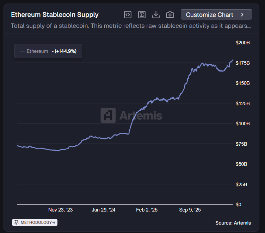
Task: Select the Feb 2, '25 axis label
Action: pyautogui.click(x=147, y=210)
